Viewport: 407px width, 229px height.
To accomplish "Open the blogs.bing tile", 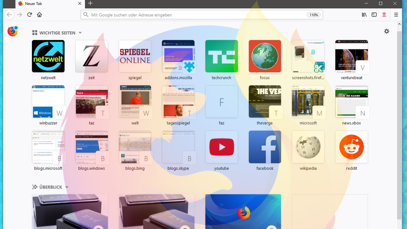I will pos(135,147).
